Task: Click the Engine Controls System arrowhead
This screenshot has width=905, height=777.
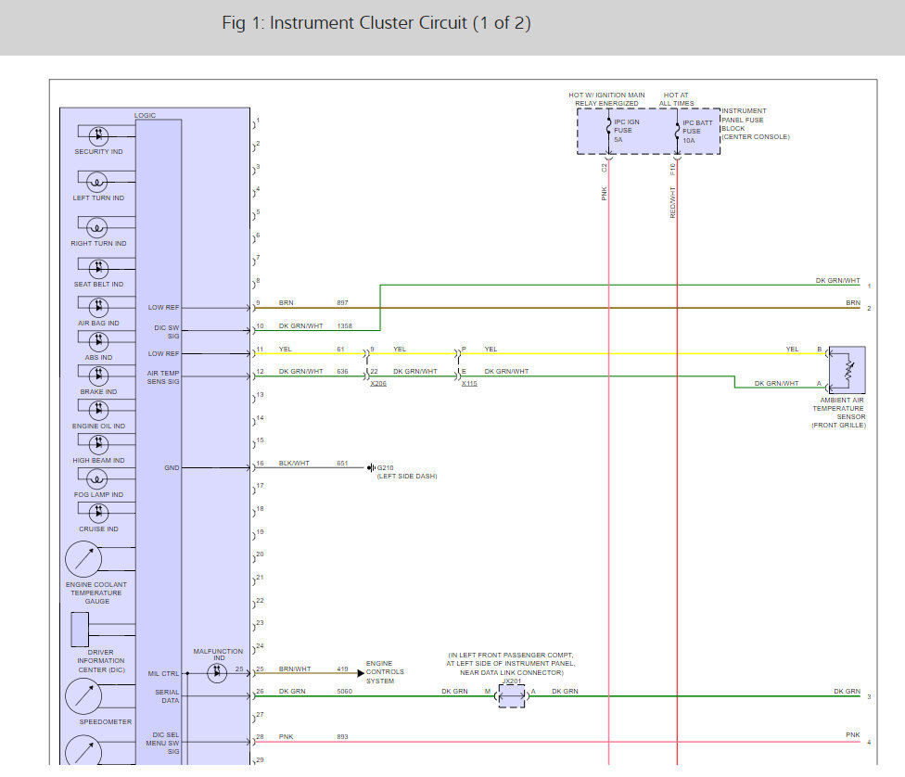Action: point(361,673)
